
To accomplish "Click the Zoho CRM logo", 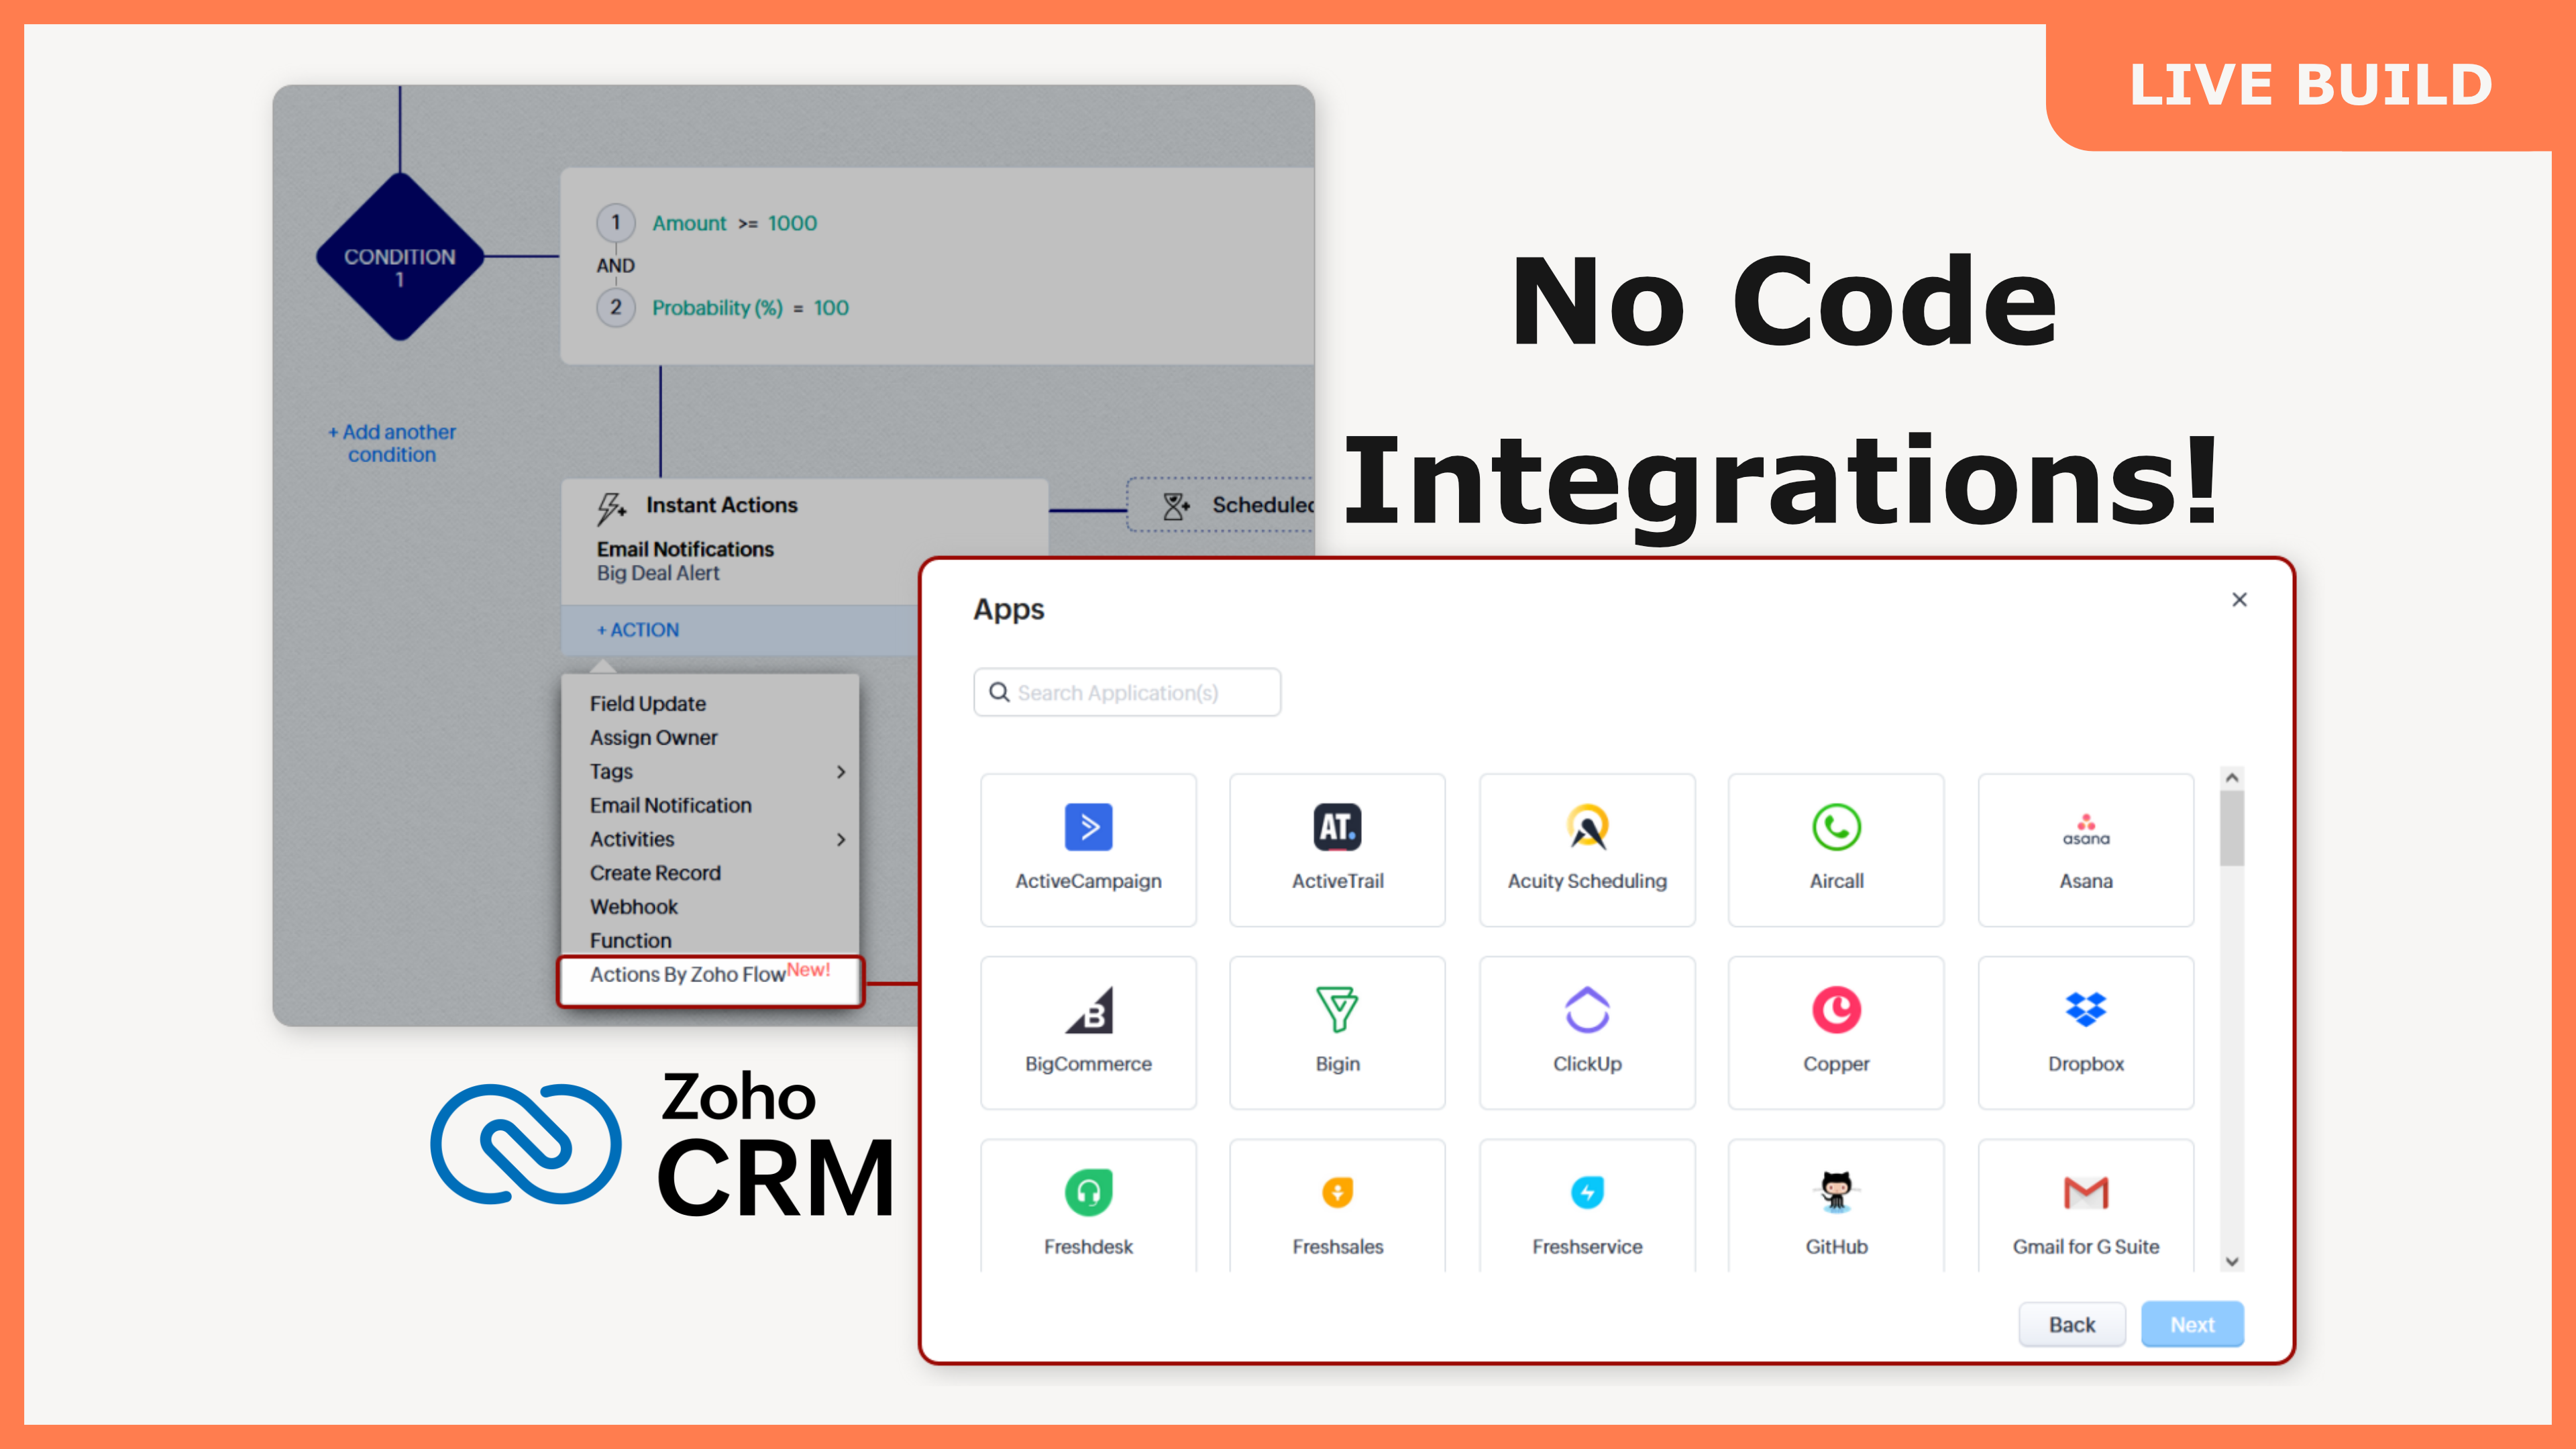I will (662, 1143).
